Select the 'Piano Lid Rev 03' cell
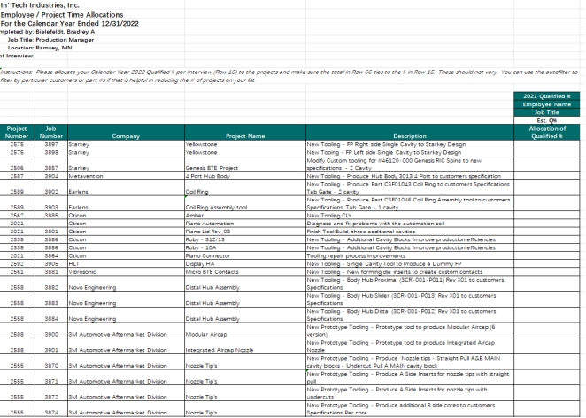Image resolution: width=586 pixels, height=418 pixels. pos(245,232)
